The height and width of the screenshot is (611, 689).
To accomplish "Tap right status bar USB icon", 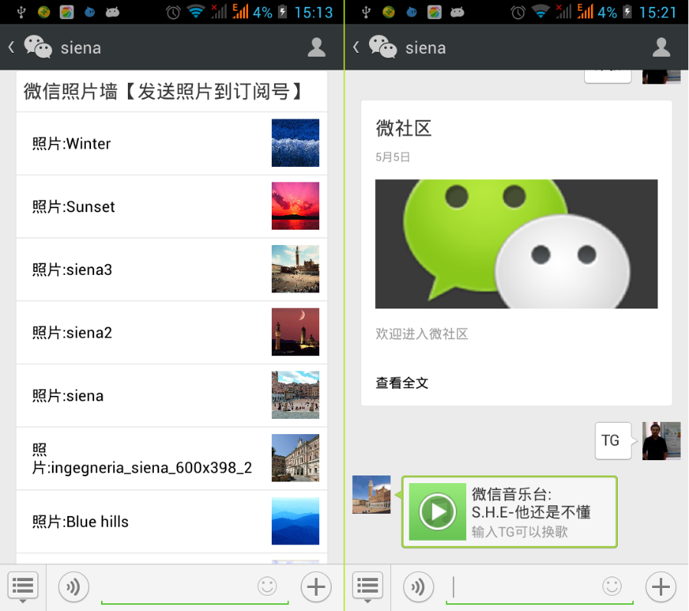I will coord(366,12).
